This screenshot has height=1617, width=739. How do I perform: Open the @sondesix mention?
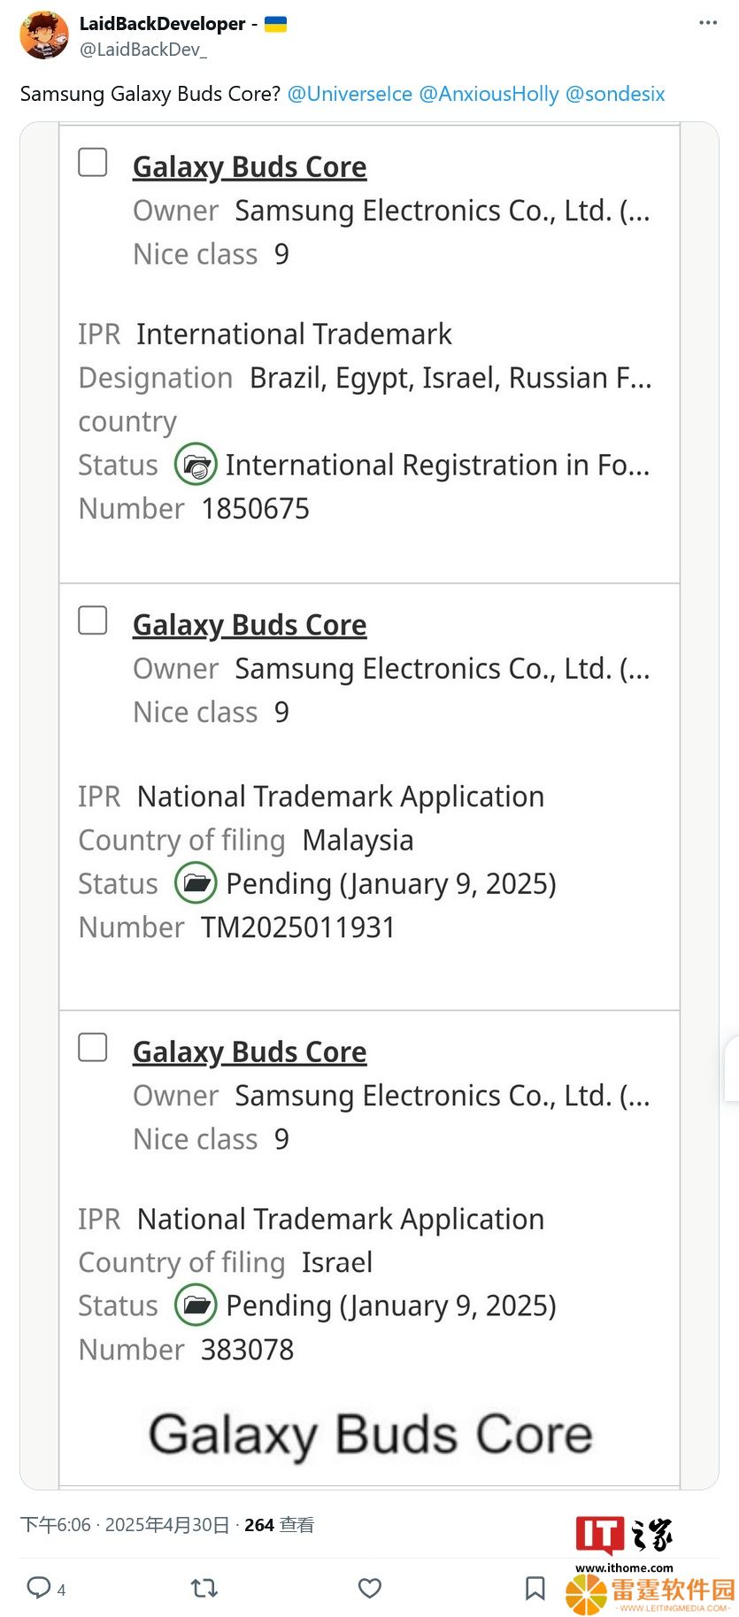[x=615, y=94]
